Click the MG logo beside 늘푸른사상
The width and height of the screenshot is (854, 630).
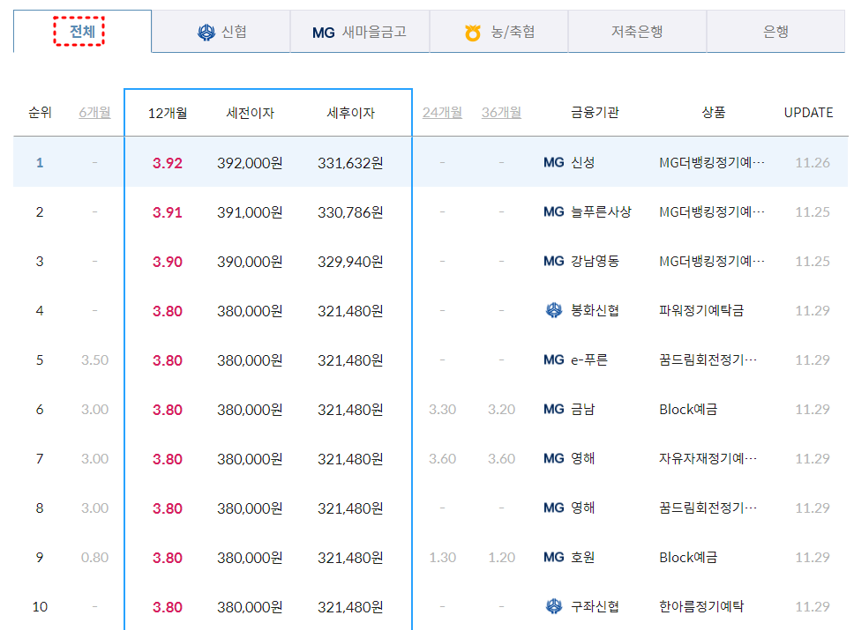[x=553, y=212]
